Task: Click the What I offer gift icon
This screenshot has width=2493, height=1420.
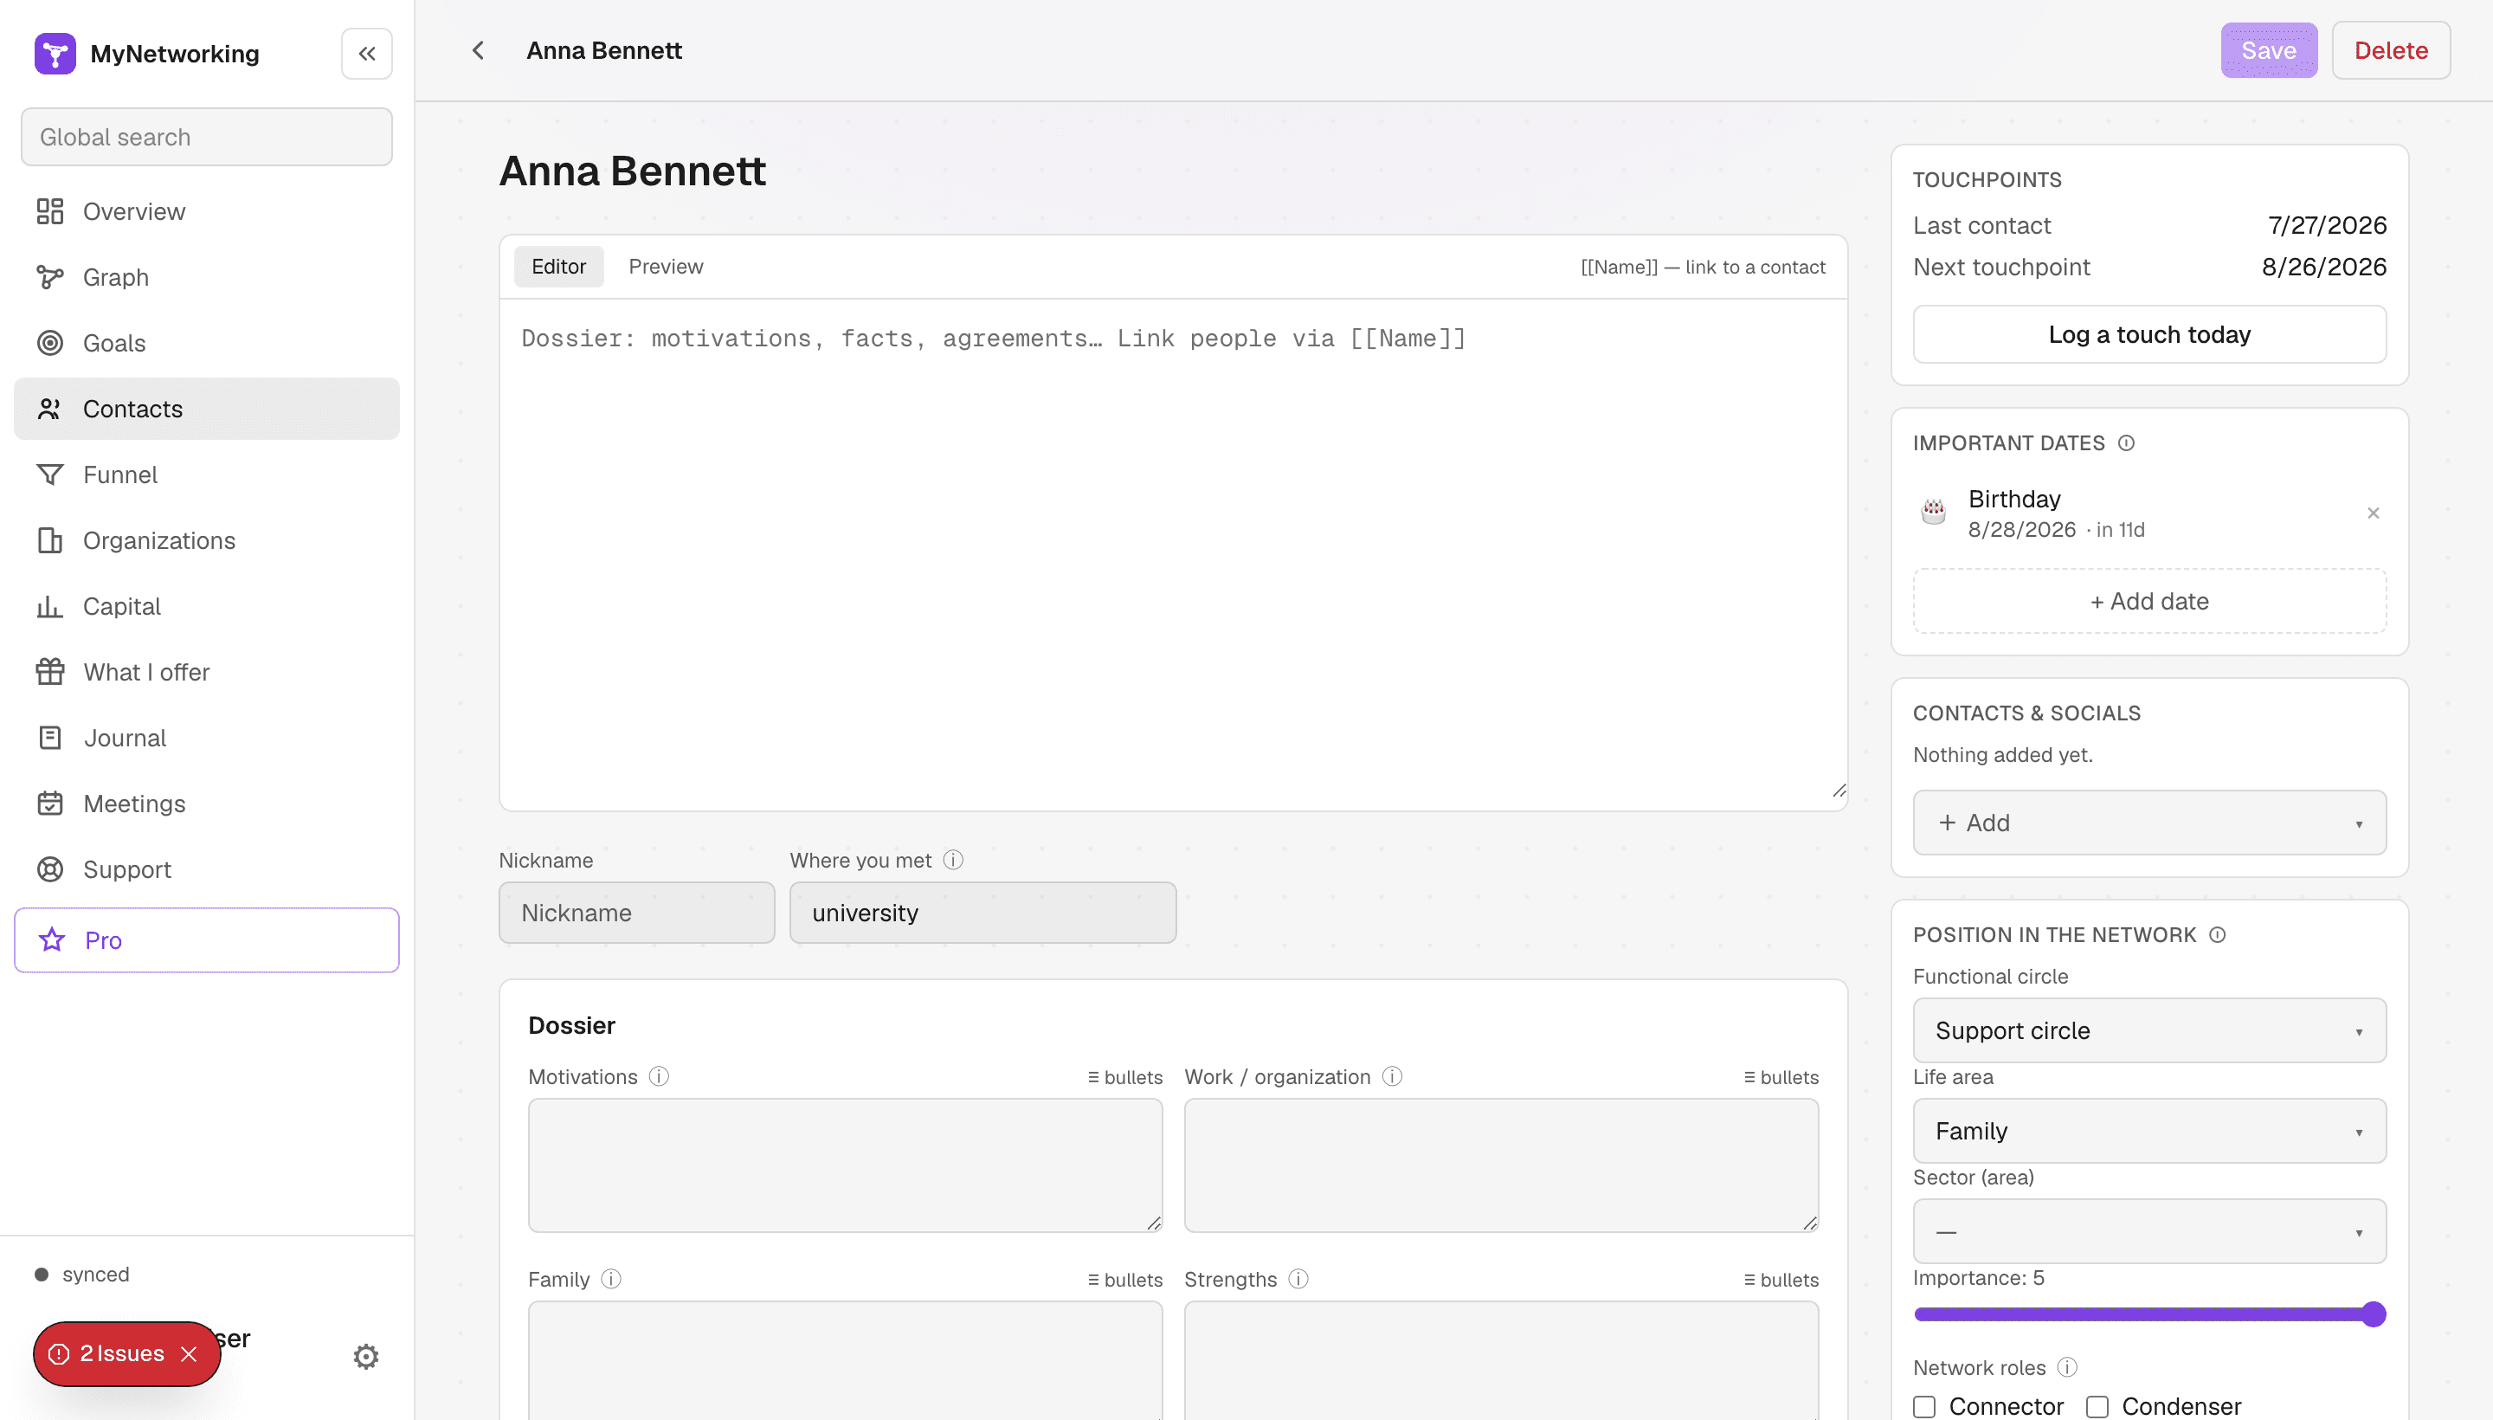Action: [49, 672]
